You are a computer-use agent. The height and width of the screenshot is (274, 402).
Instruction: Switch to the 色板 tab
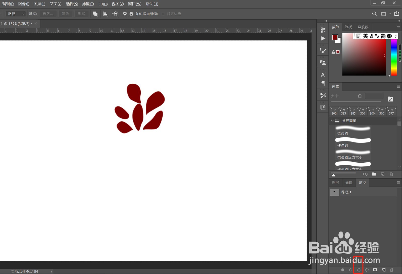348,27
